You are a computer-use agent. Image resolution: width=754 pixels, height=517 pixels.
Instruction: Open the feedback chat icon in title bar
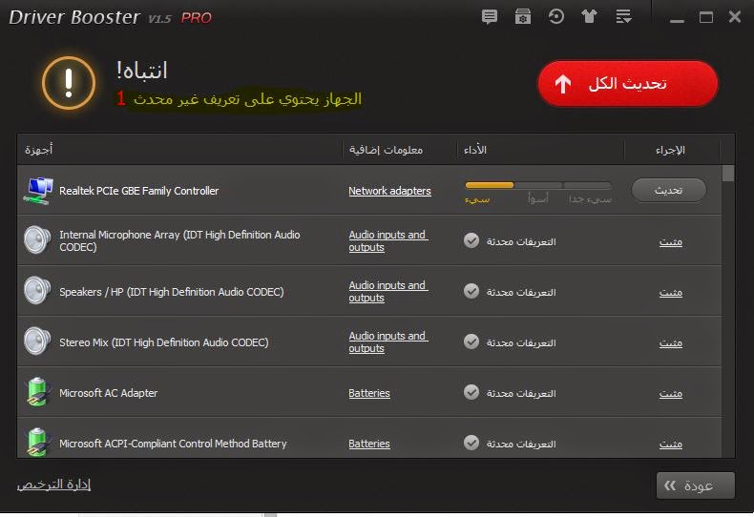click(489, 17)
